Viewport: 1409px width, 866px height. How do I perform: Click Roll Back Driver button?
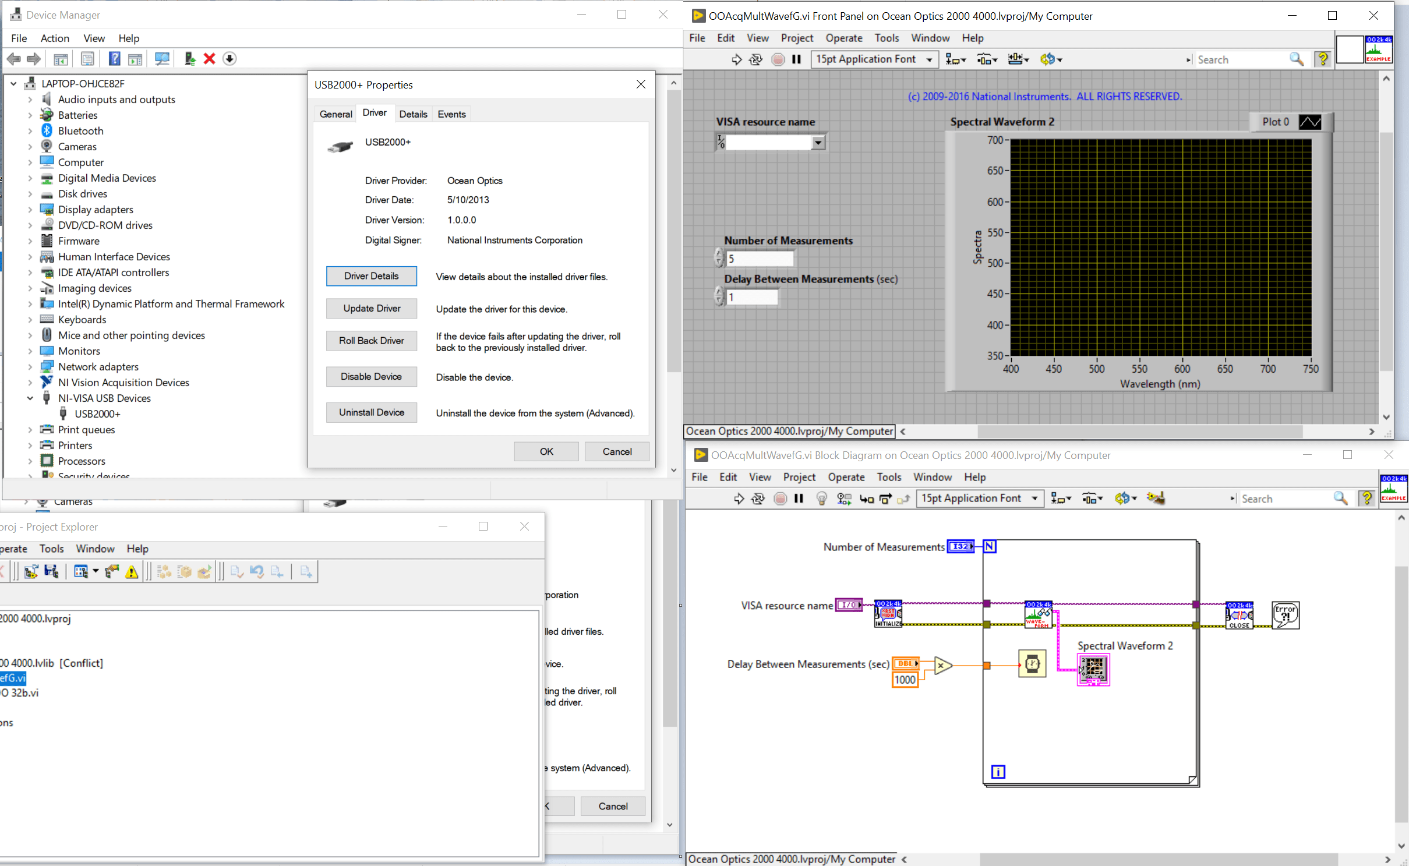pyautogui.click(x=372, y=341)
